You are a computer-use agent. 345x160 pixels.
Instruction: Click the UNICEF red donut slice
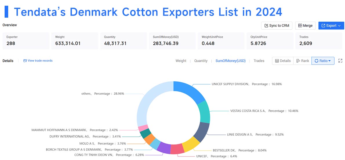pyautogui.click(x=177, y=149)
